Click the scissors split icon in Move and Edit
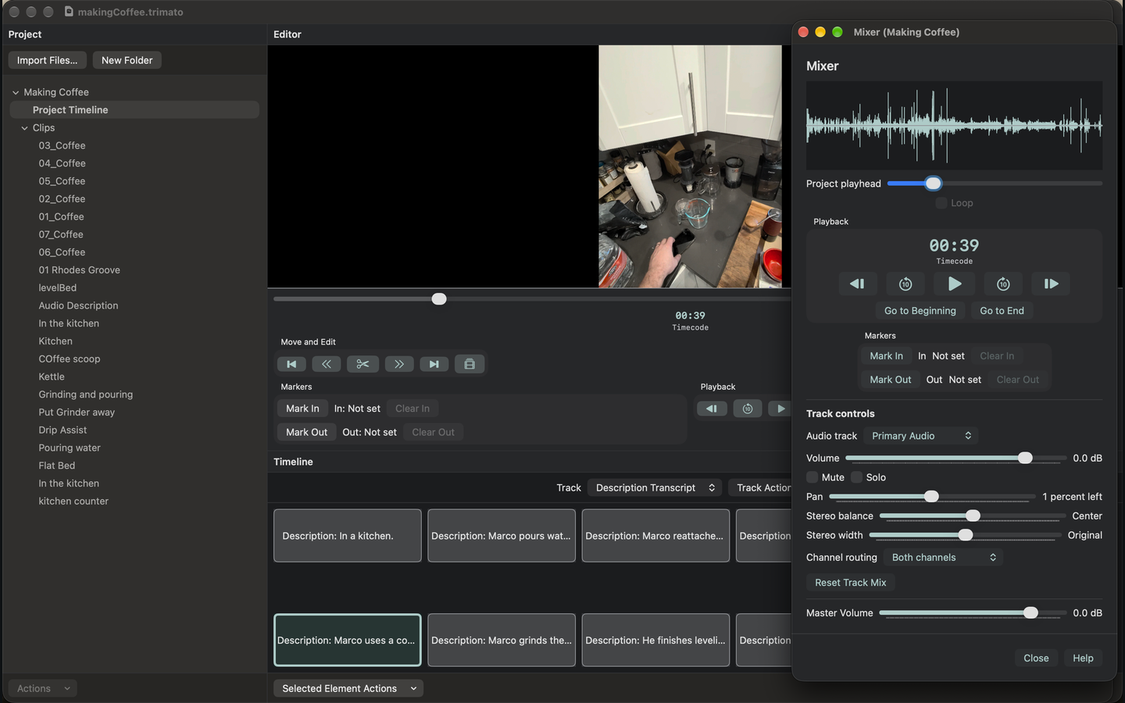This screenshot has width=1125, height=703. (362, 364)
